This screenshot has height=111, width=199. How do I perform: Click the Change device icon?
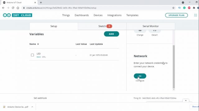(140, 31)
